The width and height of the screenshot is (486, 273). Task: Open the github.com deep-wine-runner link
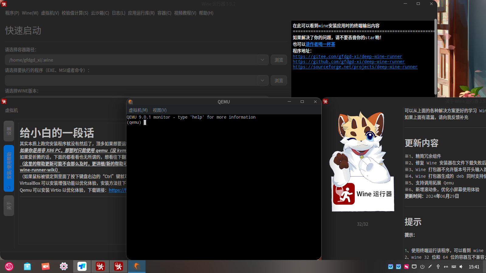pos(349,62)
